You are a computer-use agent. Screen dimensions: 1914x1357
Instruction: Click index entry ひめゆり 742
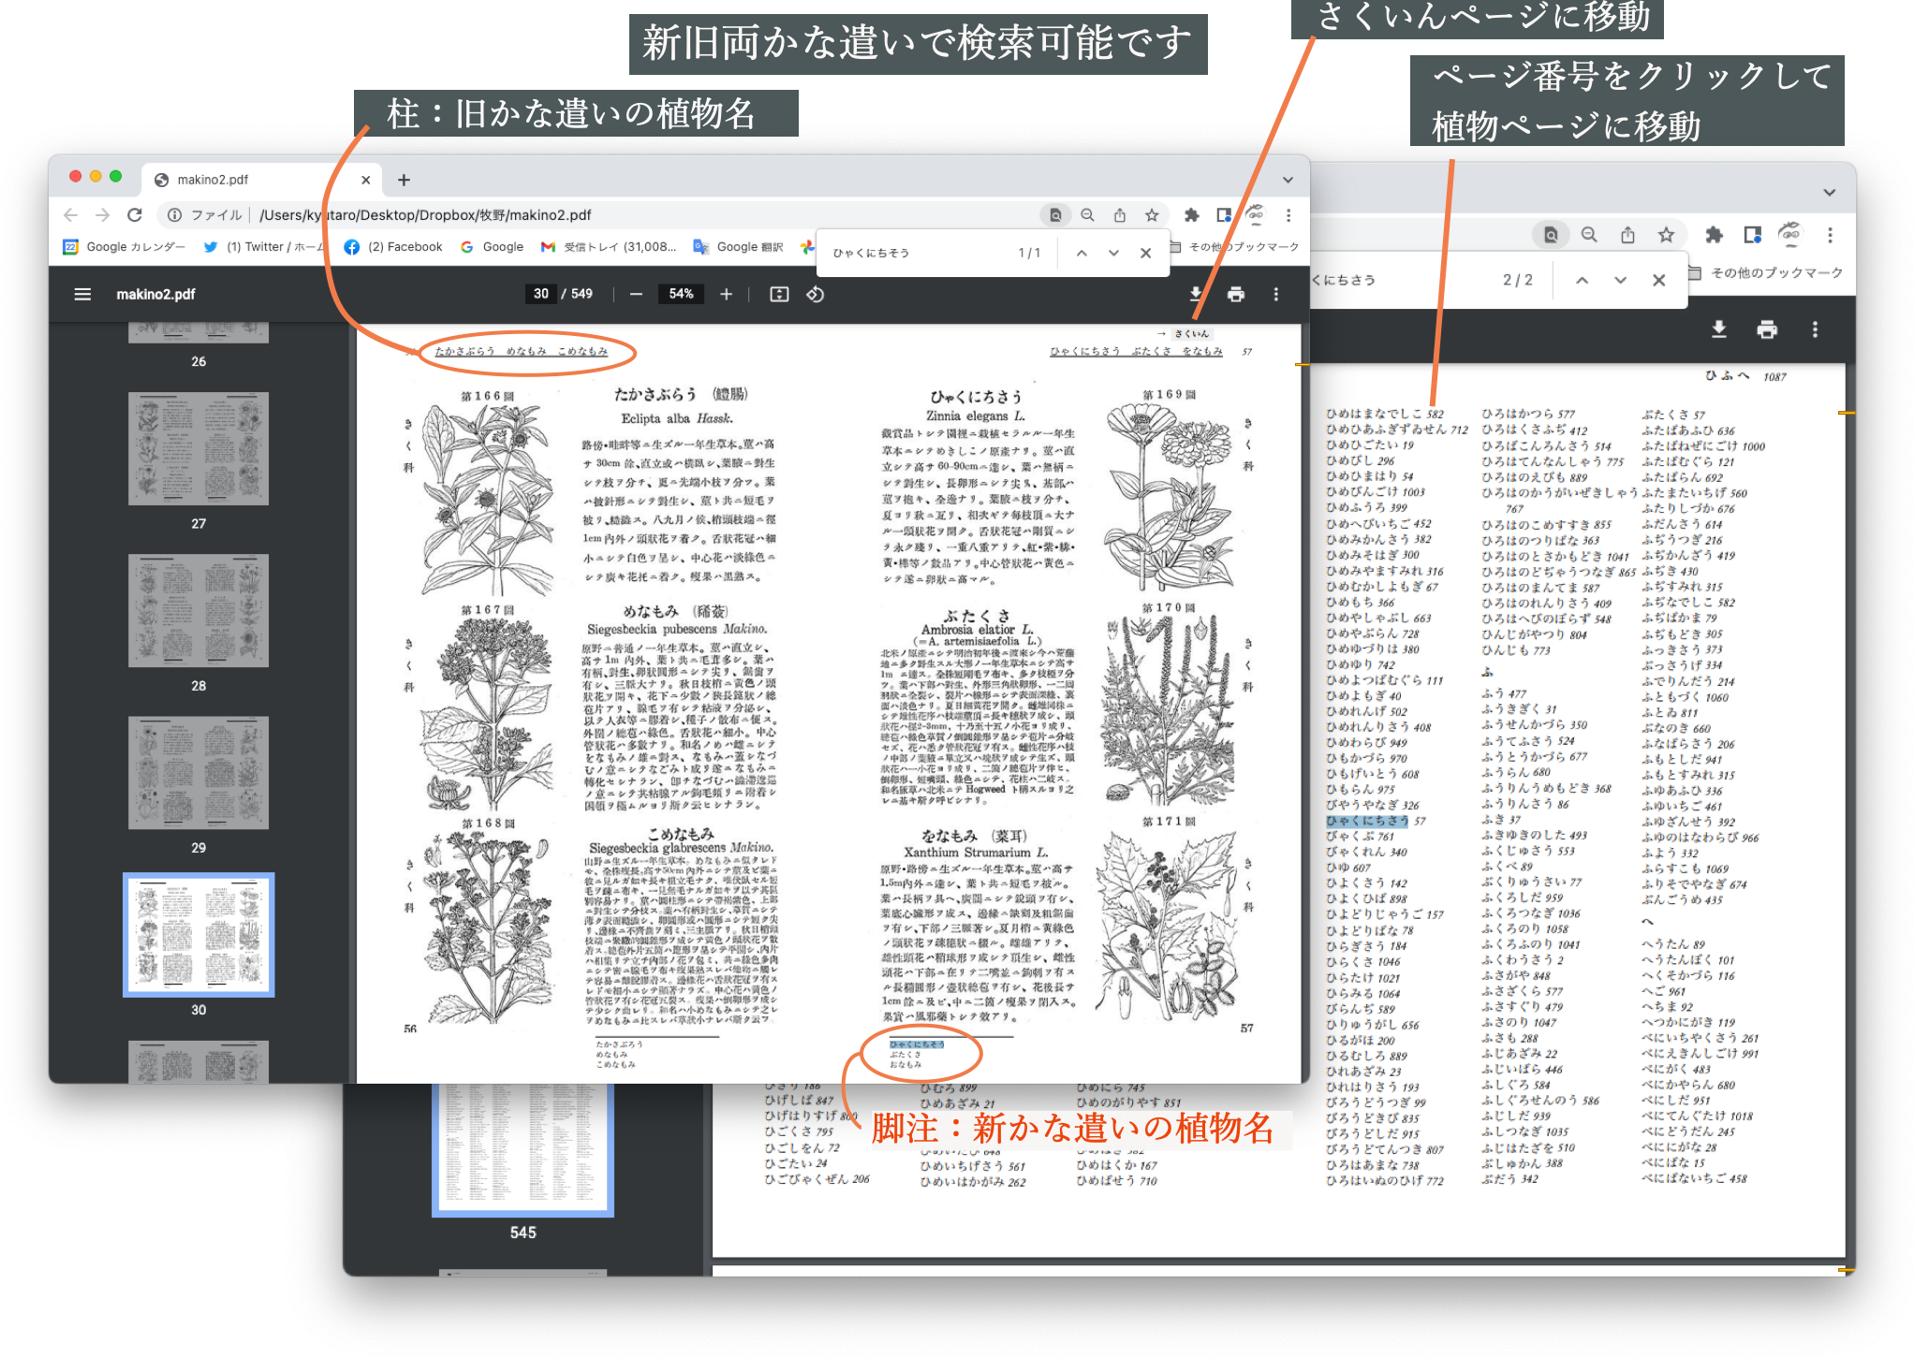(x=1361, y=664)
